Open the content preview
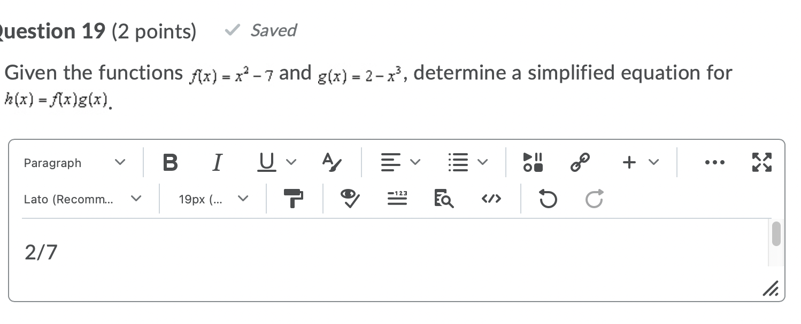This screenshot has height=324, width=801. coord(443,199)
